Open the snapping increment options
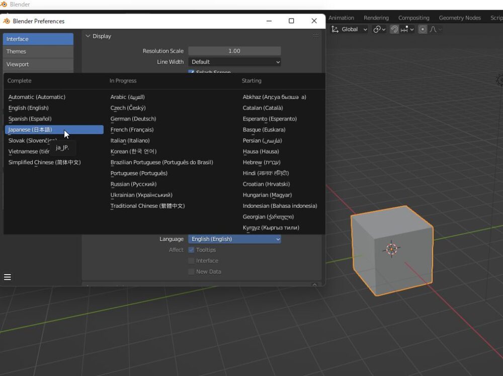503x376 pixels. tap(407, 30)
